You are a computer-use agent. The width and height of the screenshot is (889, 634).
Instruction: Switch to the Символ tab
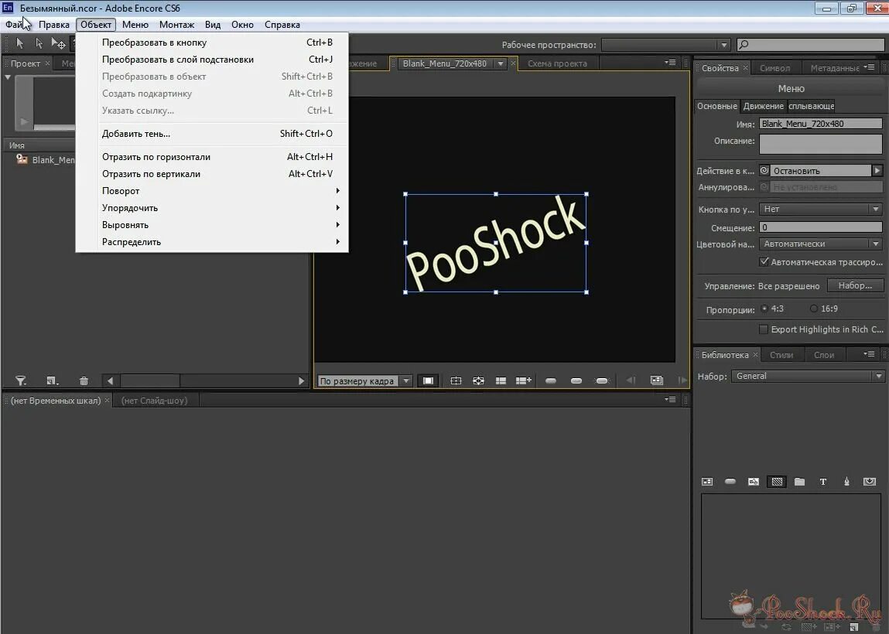coord(774,68)
